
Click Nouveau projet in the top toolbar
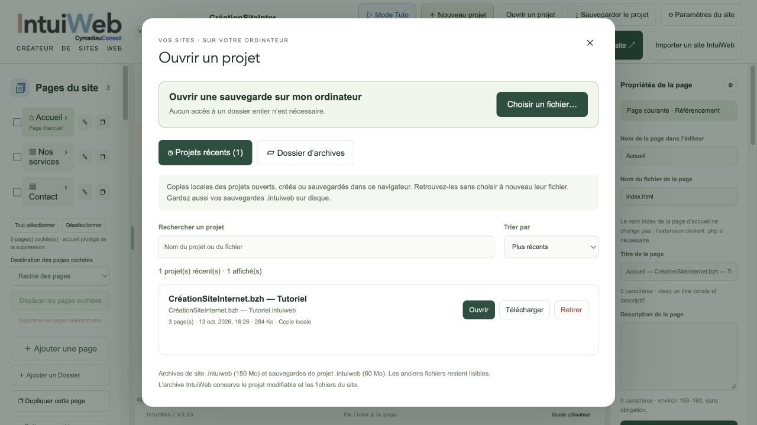458,15
